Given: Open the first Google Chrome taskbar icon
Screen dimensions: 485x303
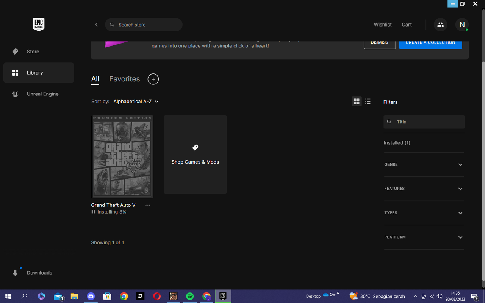Looking at the screenshot, I should point(124,296).
